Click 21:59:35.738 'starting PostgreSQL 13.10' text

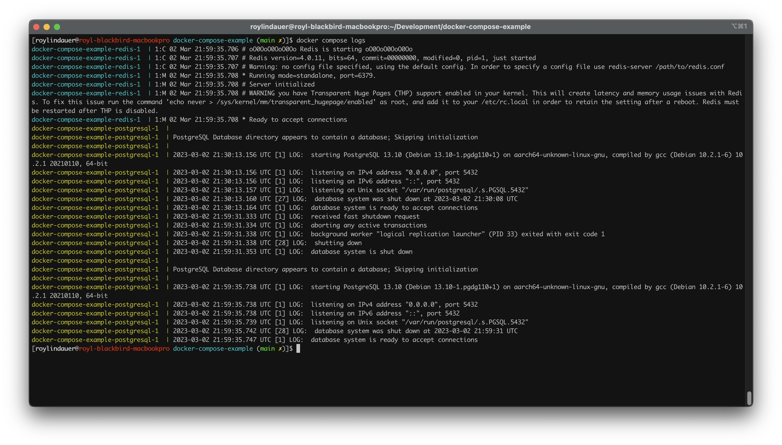pos(356,287)
